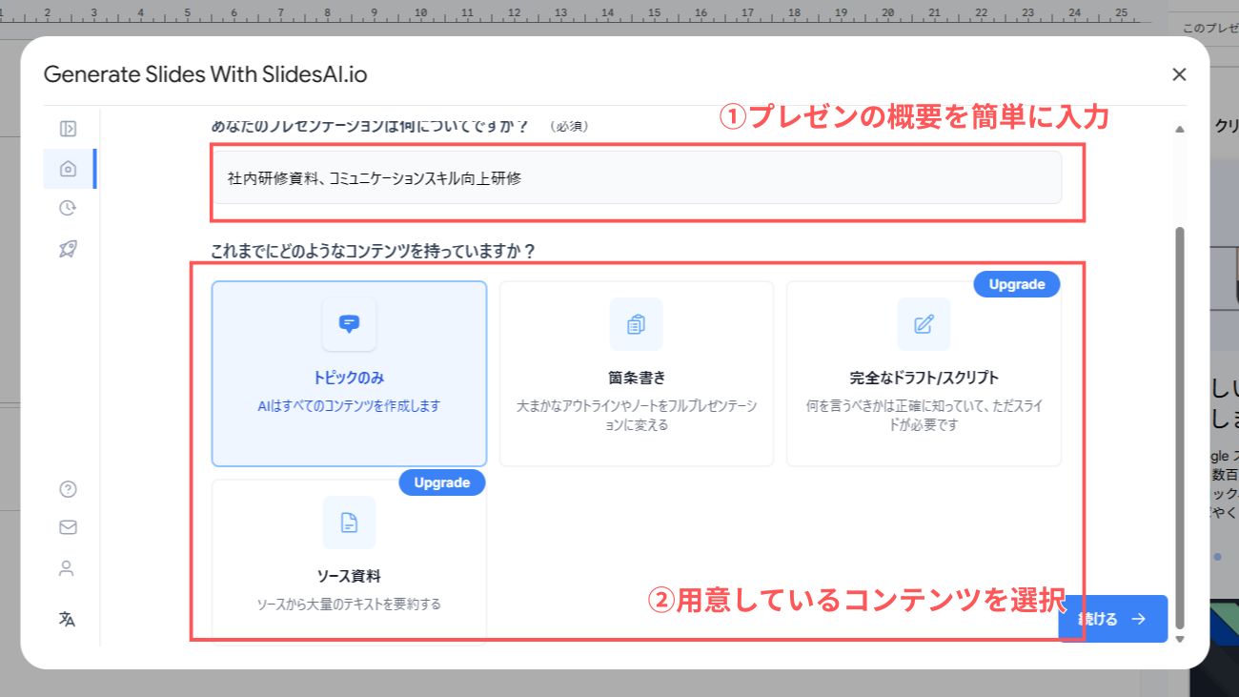Image resolution: width=1239 pixels, height=697 pixels.
Task: Click the presentation topic input field
Action: tap(639, 176)
